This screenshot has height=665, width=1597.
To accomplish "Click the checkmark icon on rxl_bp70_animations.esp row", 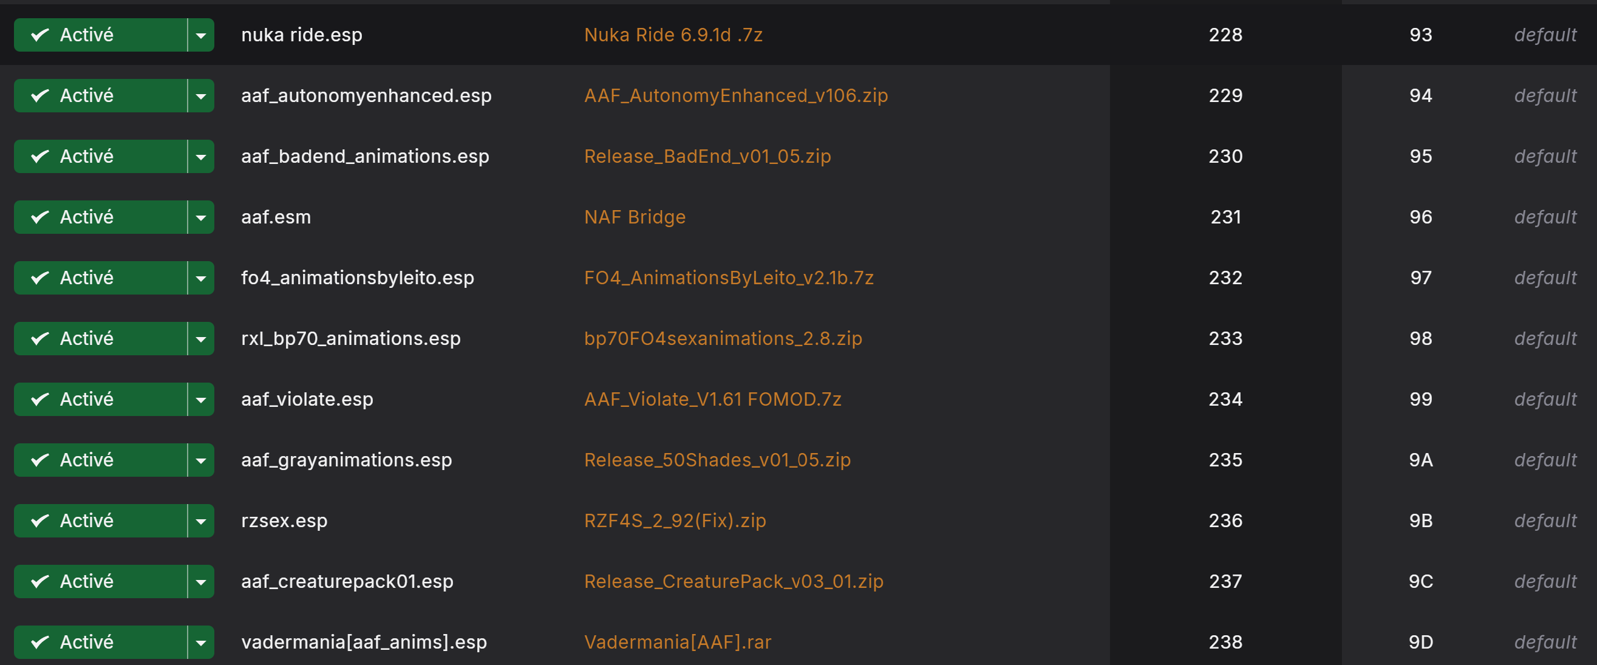I will (x=39, y=338).
